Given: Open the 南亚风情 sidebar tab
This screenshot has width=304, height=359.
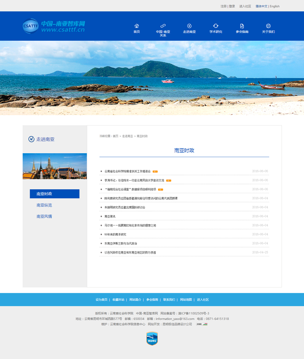Looking at the screenshot, I should [44, 216].
